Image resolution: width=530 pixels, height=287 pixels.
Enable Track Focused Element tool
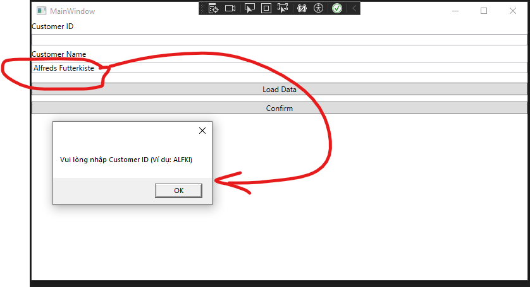[283, 8]
